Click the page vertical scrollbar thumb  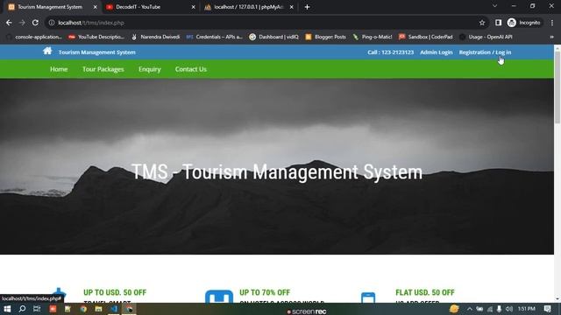point(557,87)
